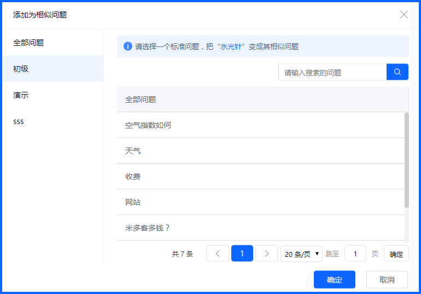Select page 1 in pagination
The image size is (421, 294).
242,253
